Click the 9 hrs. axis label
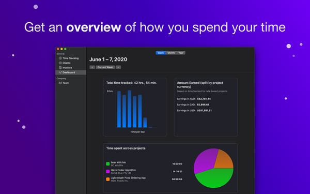310x194 pixels. coord(110,91)
